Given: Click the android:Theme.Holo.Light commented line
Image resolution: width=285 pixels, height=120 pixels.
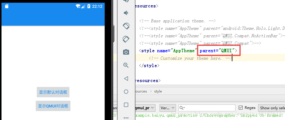Looking at the screenshot, I should tap(212, 28).
